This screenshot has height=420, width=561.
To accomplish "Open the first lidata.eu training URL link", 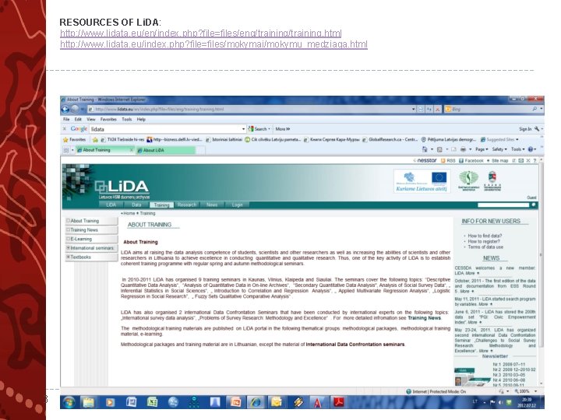I will pyautogui.click(x=201, y=33).
